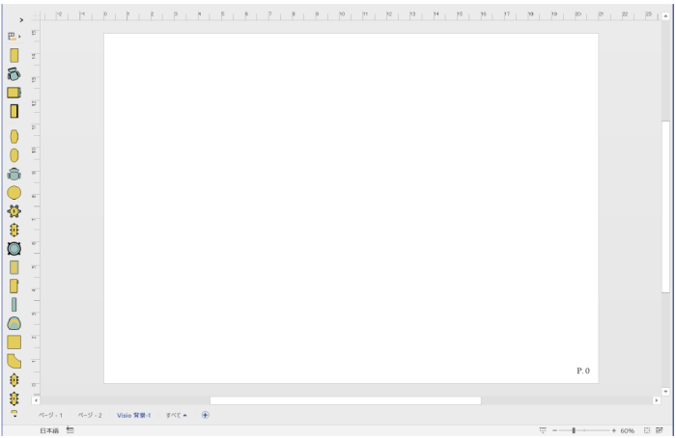
Task: Select the thin teal vertical bar shape
Action: pos(14,304)
